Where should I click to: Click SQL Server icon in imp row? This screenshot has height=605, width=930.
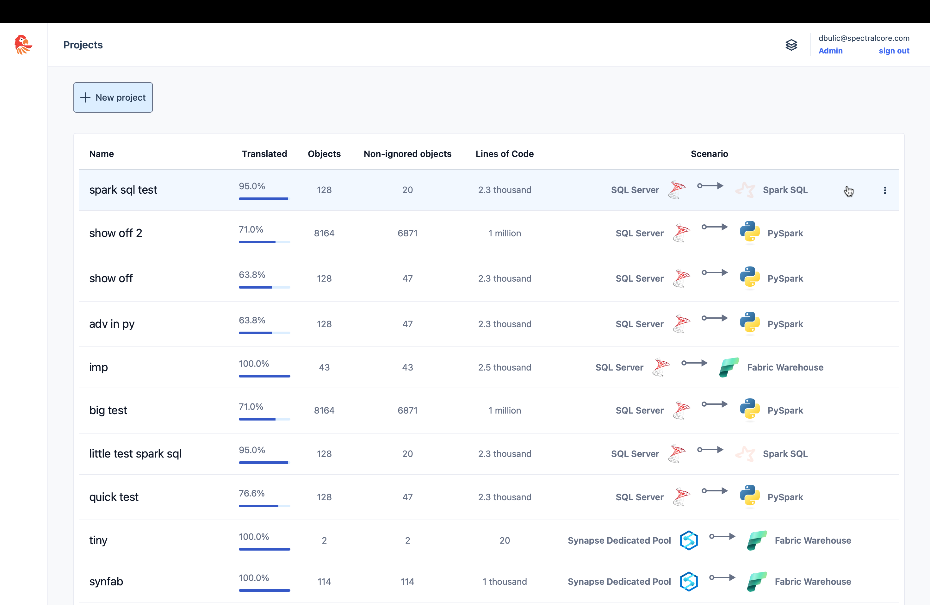(661, 367)
